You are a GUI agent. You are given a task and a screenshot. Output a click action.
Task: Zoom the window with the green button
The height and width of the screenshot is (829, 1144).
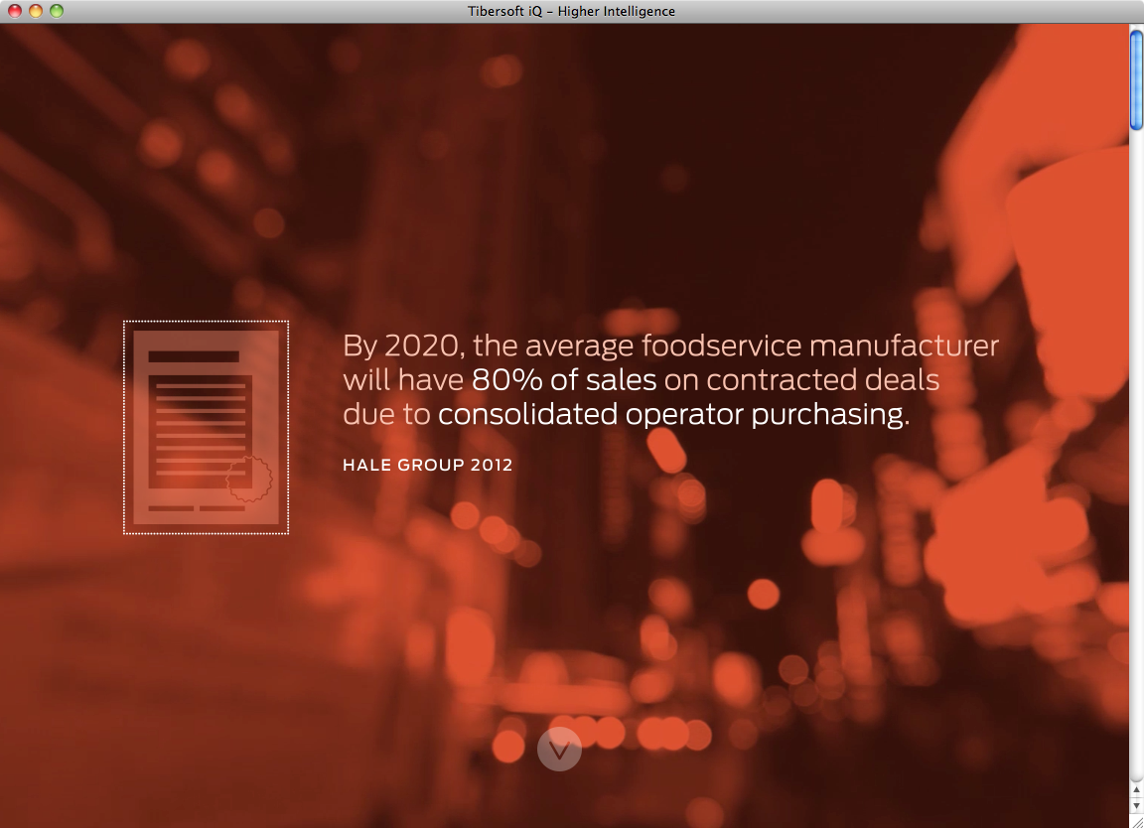(x=56, y=11)
